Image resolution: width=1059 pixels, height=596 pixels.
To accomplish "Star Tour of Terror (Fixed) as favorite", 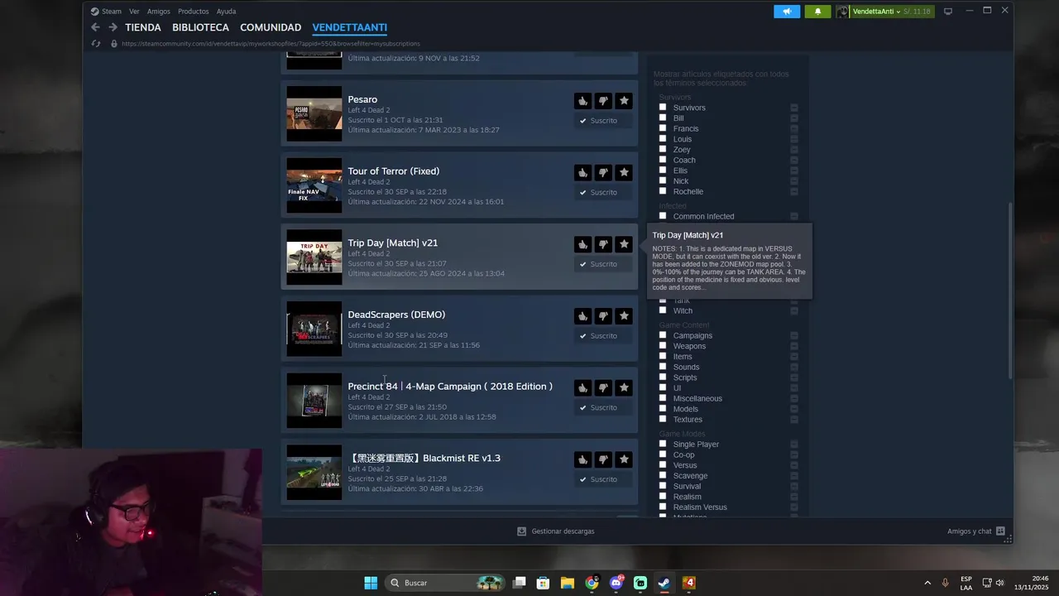I will click(624, 173).
